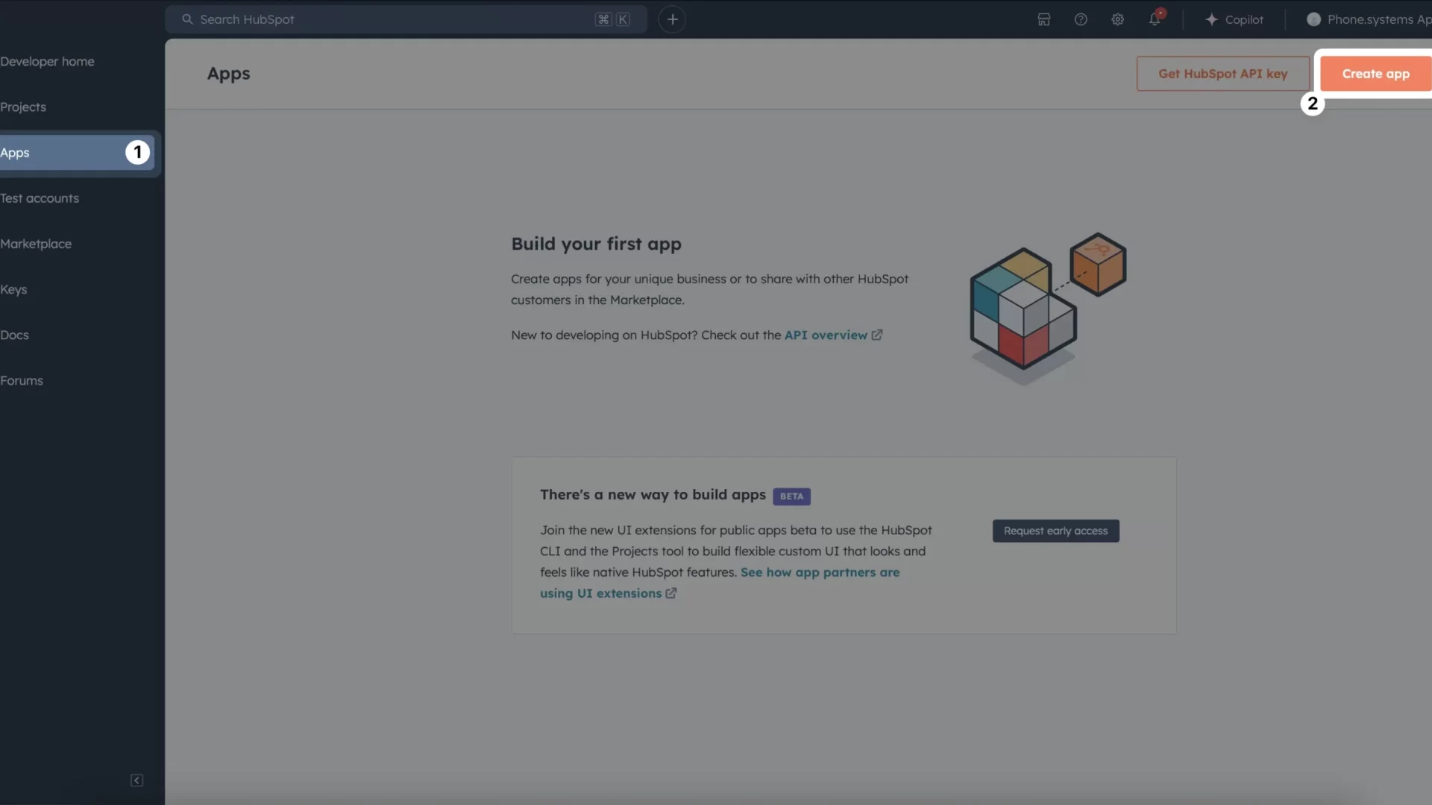Click the search magnifier icon

click(x=187, y=19)
